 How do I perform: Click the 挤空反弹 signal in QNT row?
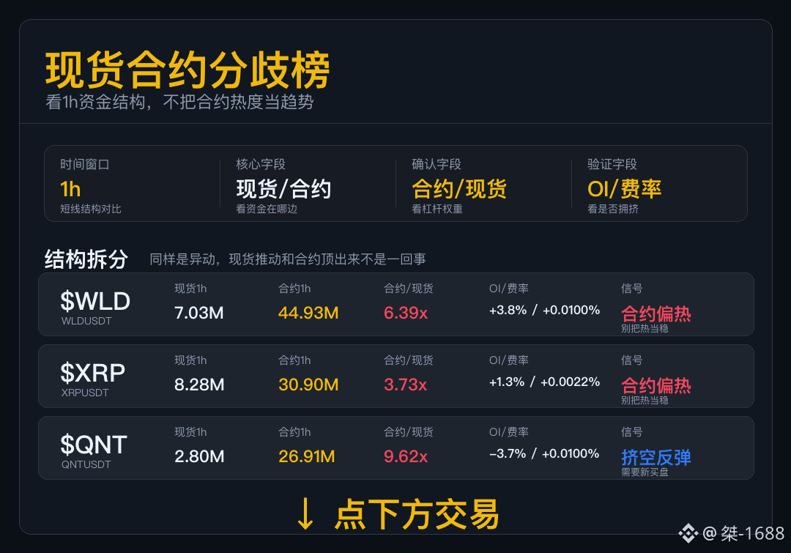point(656,457)
